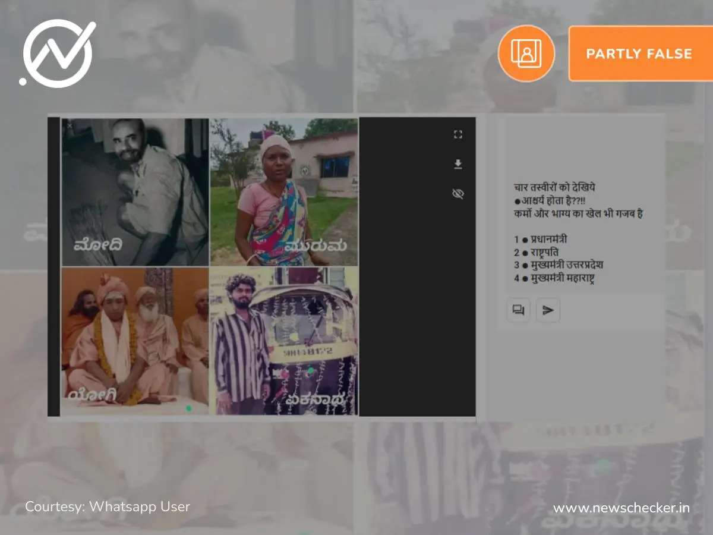713x535 pixels.
Task: Click the Newschecker checkmark logo
Action: coord(58,53)
